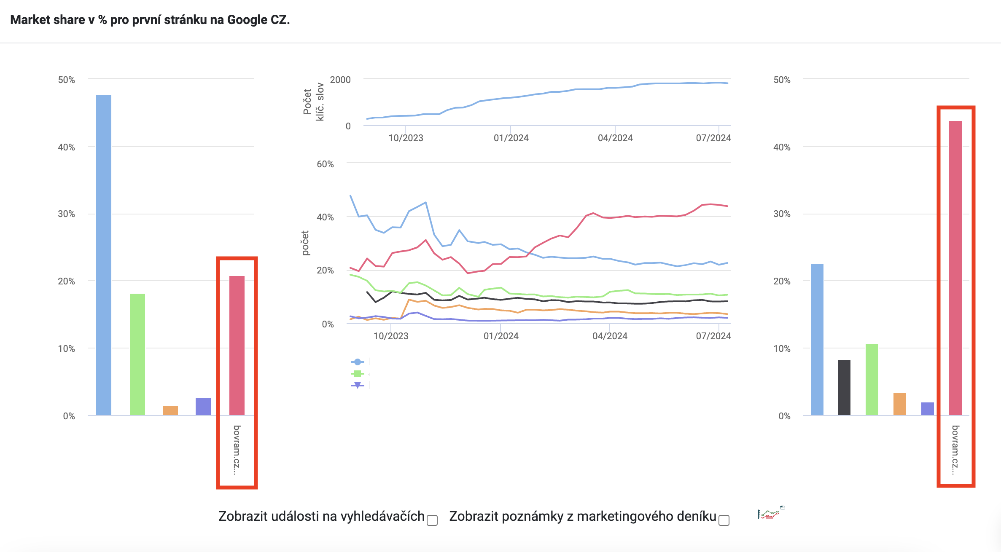This screenshot has height=552, width=1001.
Task: Click the lowercase 'počet' axis title
Action: (x=305, y=243)
